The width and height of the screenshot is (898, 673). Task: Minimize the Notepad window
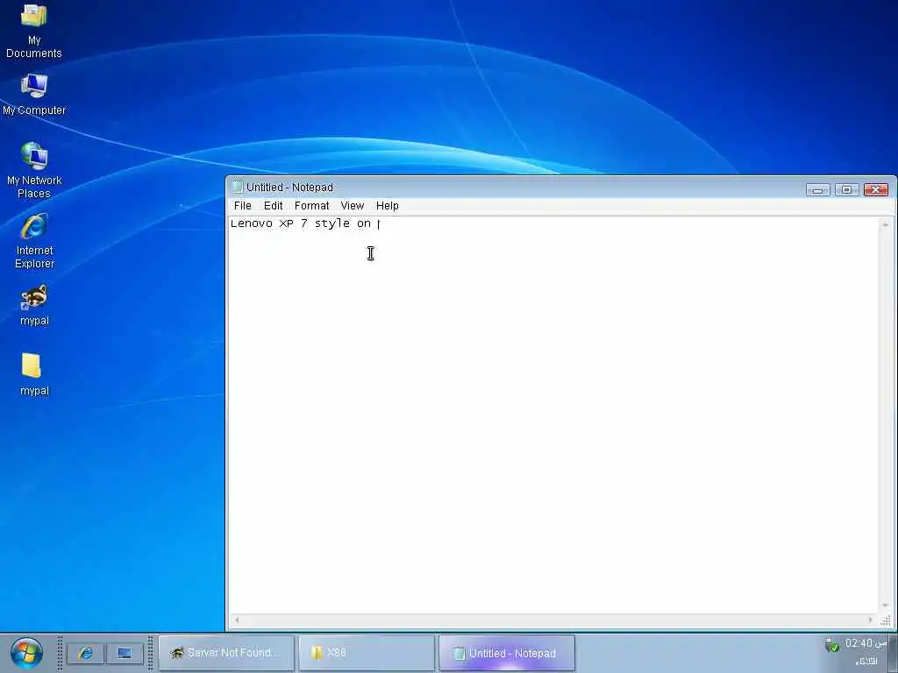818,189
